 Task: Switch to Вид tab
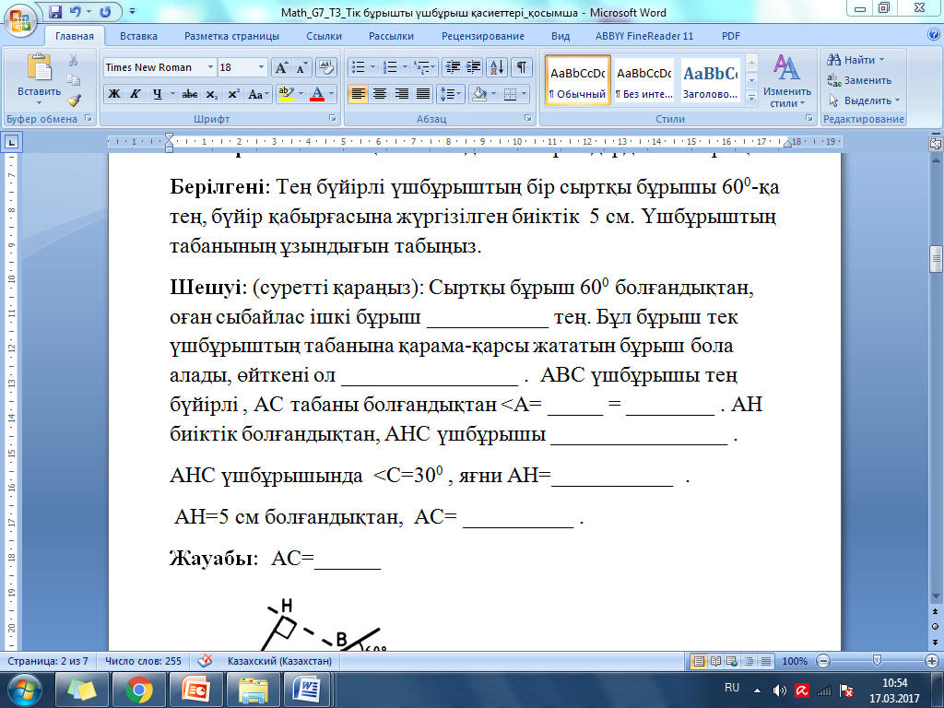point(560,36)
